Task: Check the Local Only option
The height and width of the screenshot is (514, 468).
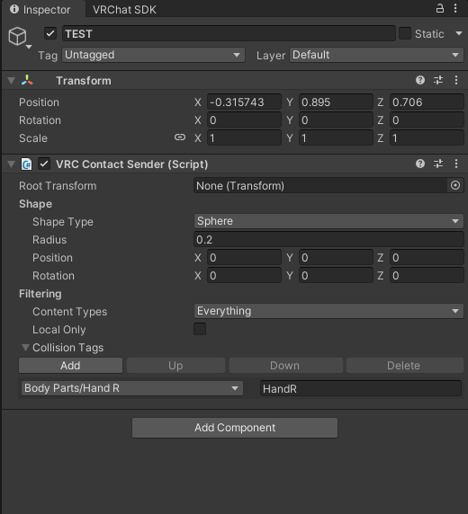Action: tap(200, 329)
